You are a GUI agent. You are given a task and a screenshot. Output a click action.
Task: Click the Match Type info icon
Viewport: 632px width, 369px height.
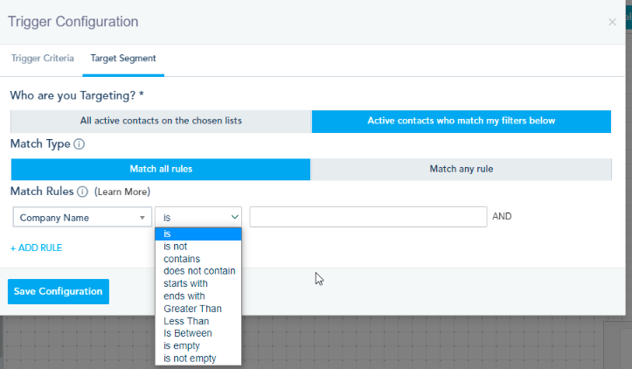click(x=79, y=144)
